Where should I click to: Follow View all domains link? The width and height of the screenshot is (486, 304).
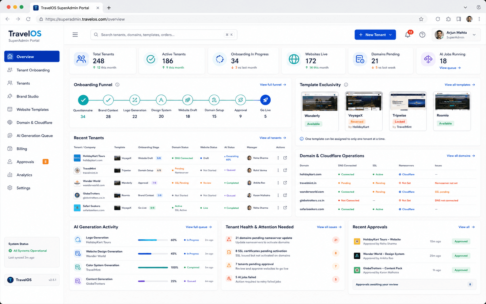(461, 156)
